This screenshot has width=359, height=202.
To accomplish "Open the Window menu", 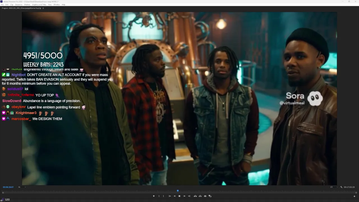I will pyautogui.click(x=57, y=4).
